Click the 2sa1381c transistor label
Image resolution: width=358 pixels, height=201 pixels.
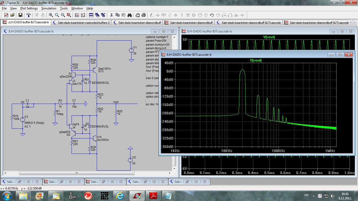tap(104, 69)
